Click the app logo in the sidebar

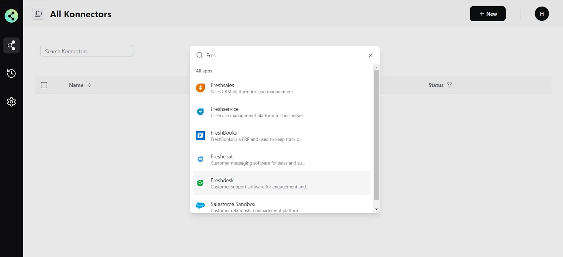click(x=11, y=16)
